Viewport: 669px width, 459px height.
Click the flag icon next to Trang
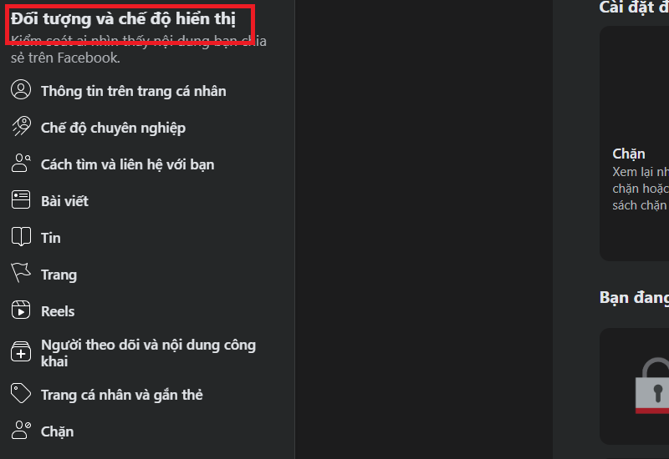point(21,273)
